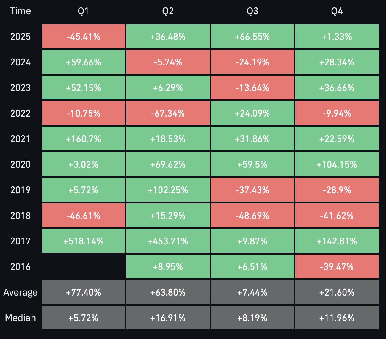
Task: Click the 2016 Q4 -39.47% cell
Action: click(337, 267)
